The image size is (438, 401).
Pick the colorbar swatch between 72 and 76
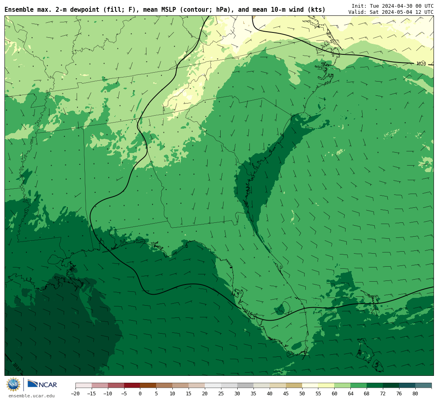(x=391, y=386)
